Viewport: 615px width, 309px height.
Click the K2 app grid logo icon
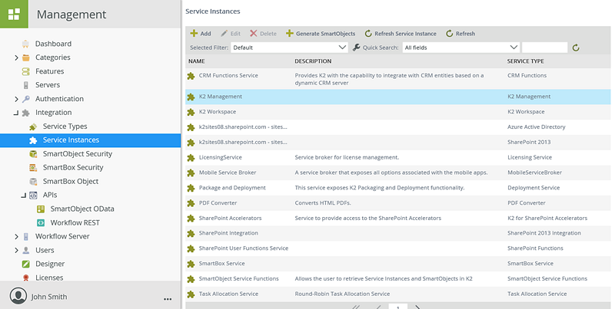click(x=14, y=14)
